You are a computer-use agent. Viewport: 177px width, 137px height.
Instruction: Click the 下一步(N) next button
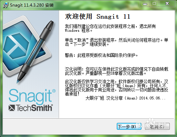click(129, 126)
